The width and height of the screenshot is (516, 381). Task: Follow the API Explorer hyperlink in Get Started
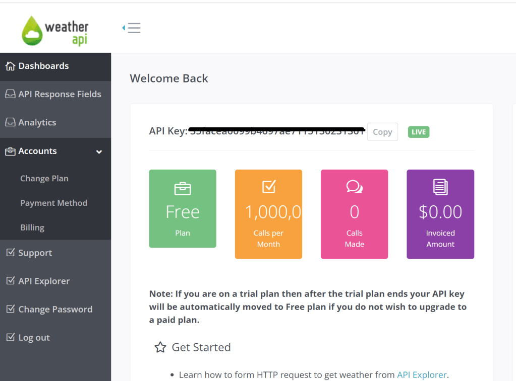coord(422,375)
